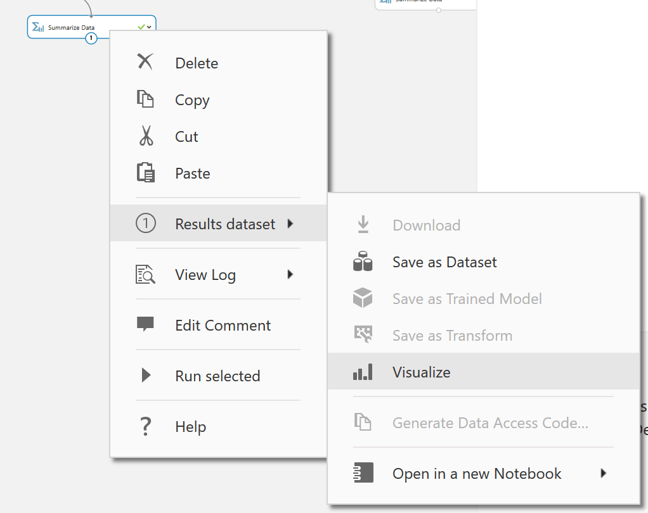Click the notebook icon in submenu
Image resolution: width=648 pixels, height=513 pixels.
pyautogui.click(x=363, y=473)
